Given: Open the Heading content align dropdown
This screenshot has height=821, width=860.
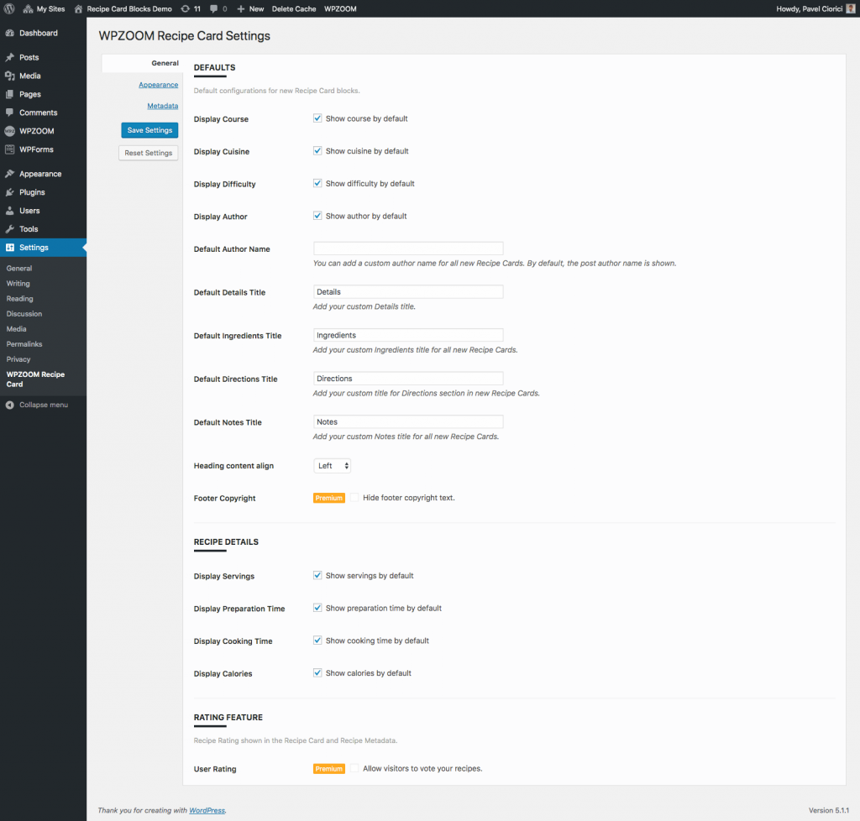Looking at the screenshot, I should pyautogui.click(x=332, y=465).
